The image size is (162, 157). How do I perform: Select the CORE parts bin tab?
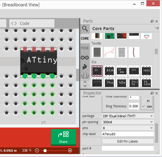85,38
